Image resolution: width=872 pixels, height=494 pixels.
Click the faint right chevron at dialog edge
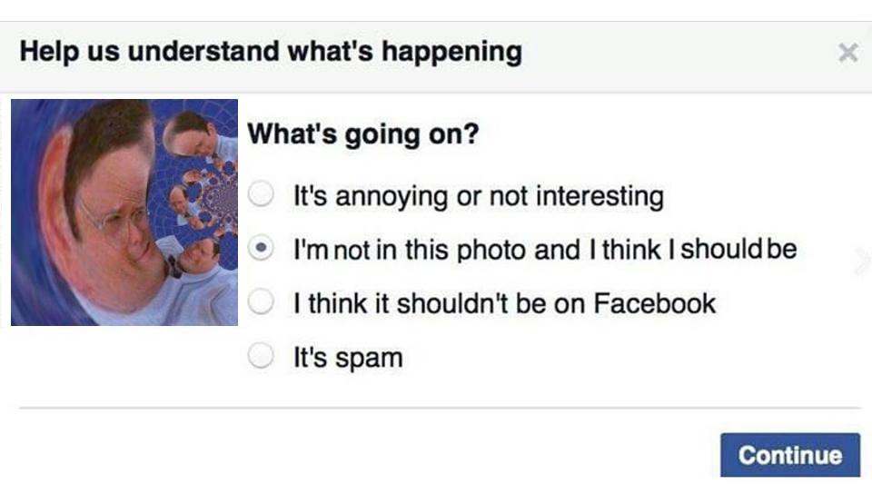coord(861,261)
